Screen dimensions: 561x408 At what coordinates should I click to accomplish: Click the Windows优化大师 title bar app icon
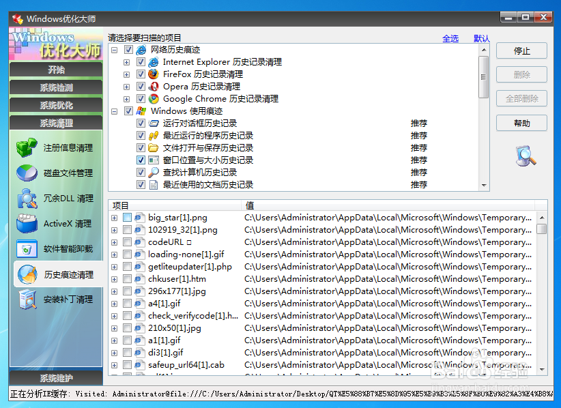(17, 18)
